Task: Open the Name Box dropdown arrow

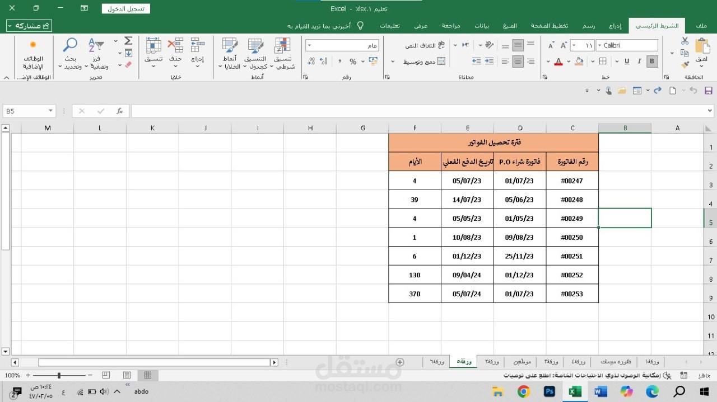Action: point(50,111)
